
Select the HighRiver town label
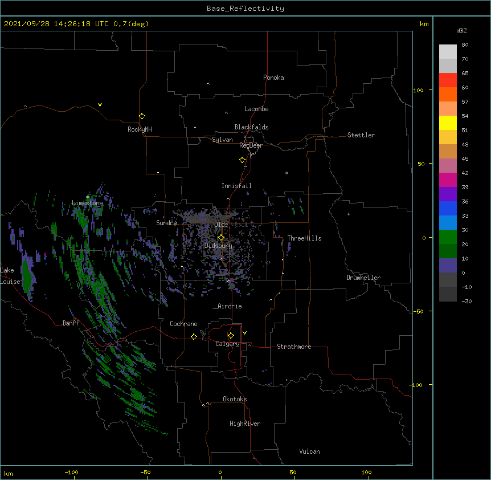click(x=245, y=424)
